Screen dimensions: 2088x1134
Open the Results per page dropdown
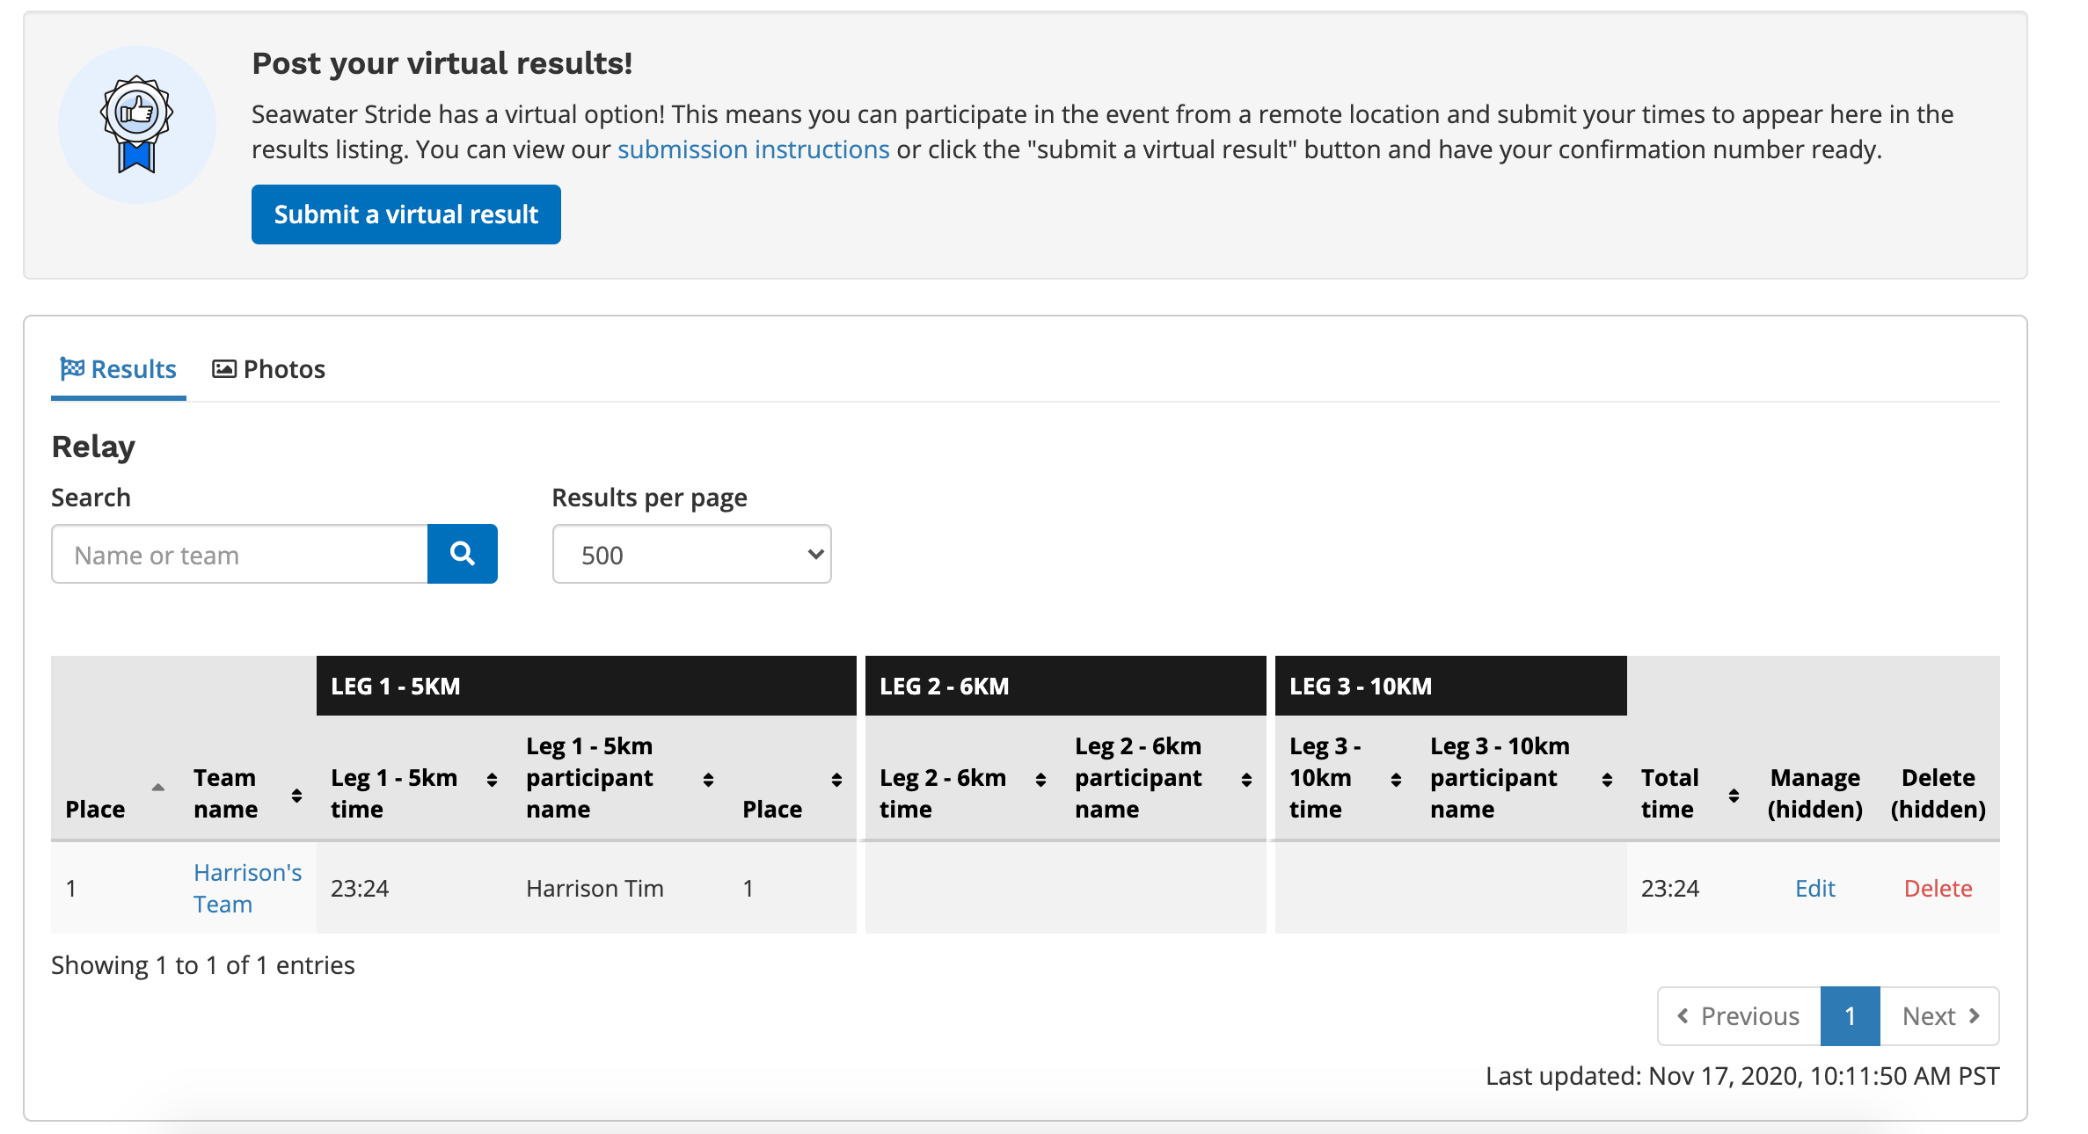[x=691, y=554]
